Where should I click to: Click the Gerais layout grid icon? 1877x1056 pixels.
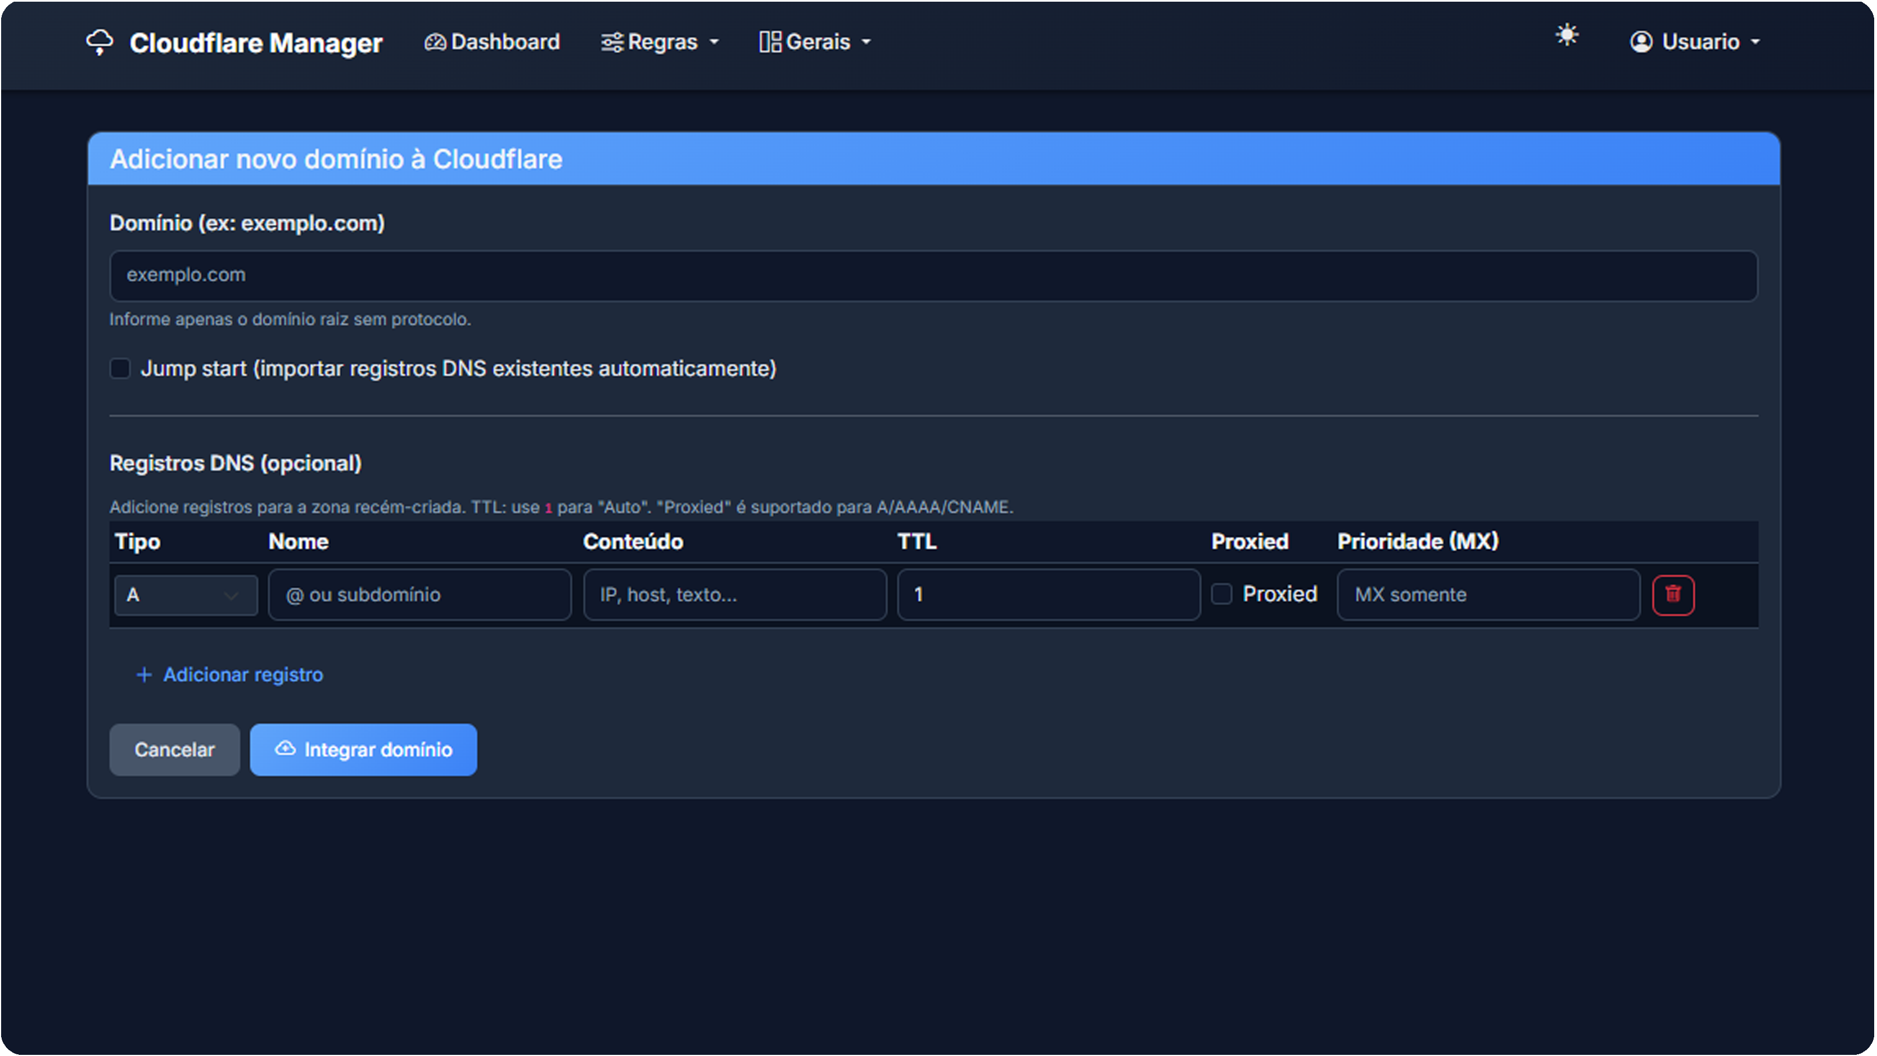(769, 42)
